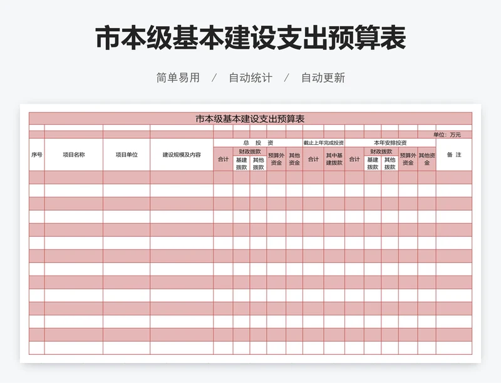The image size is (501, 383).
Task: Click the large heading 市本级基本建设支出预算表
Action: click(x=251, y=39)
